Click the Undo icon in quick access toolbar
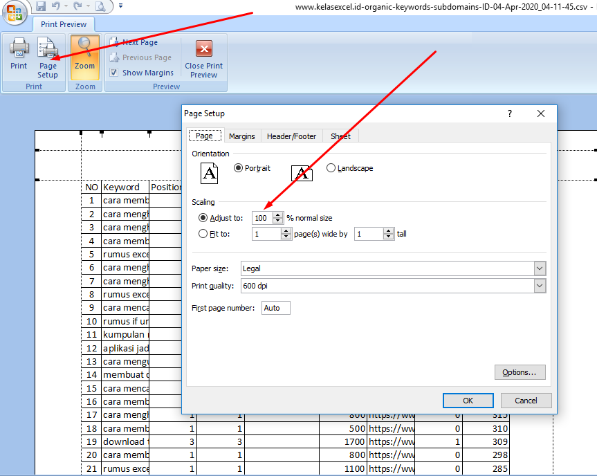 [x=56, y=6]
